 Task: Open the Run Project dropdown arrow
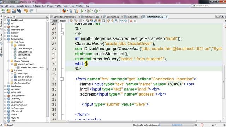pos(85,11)
